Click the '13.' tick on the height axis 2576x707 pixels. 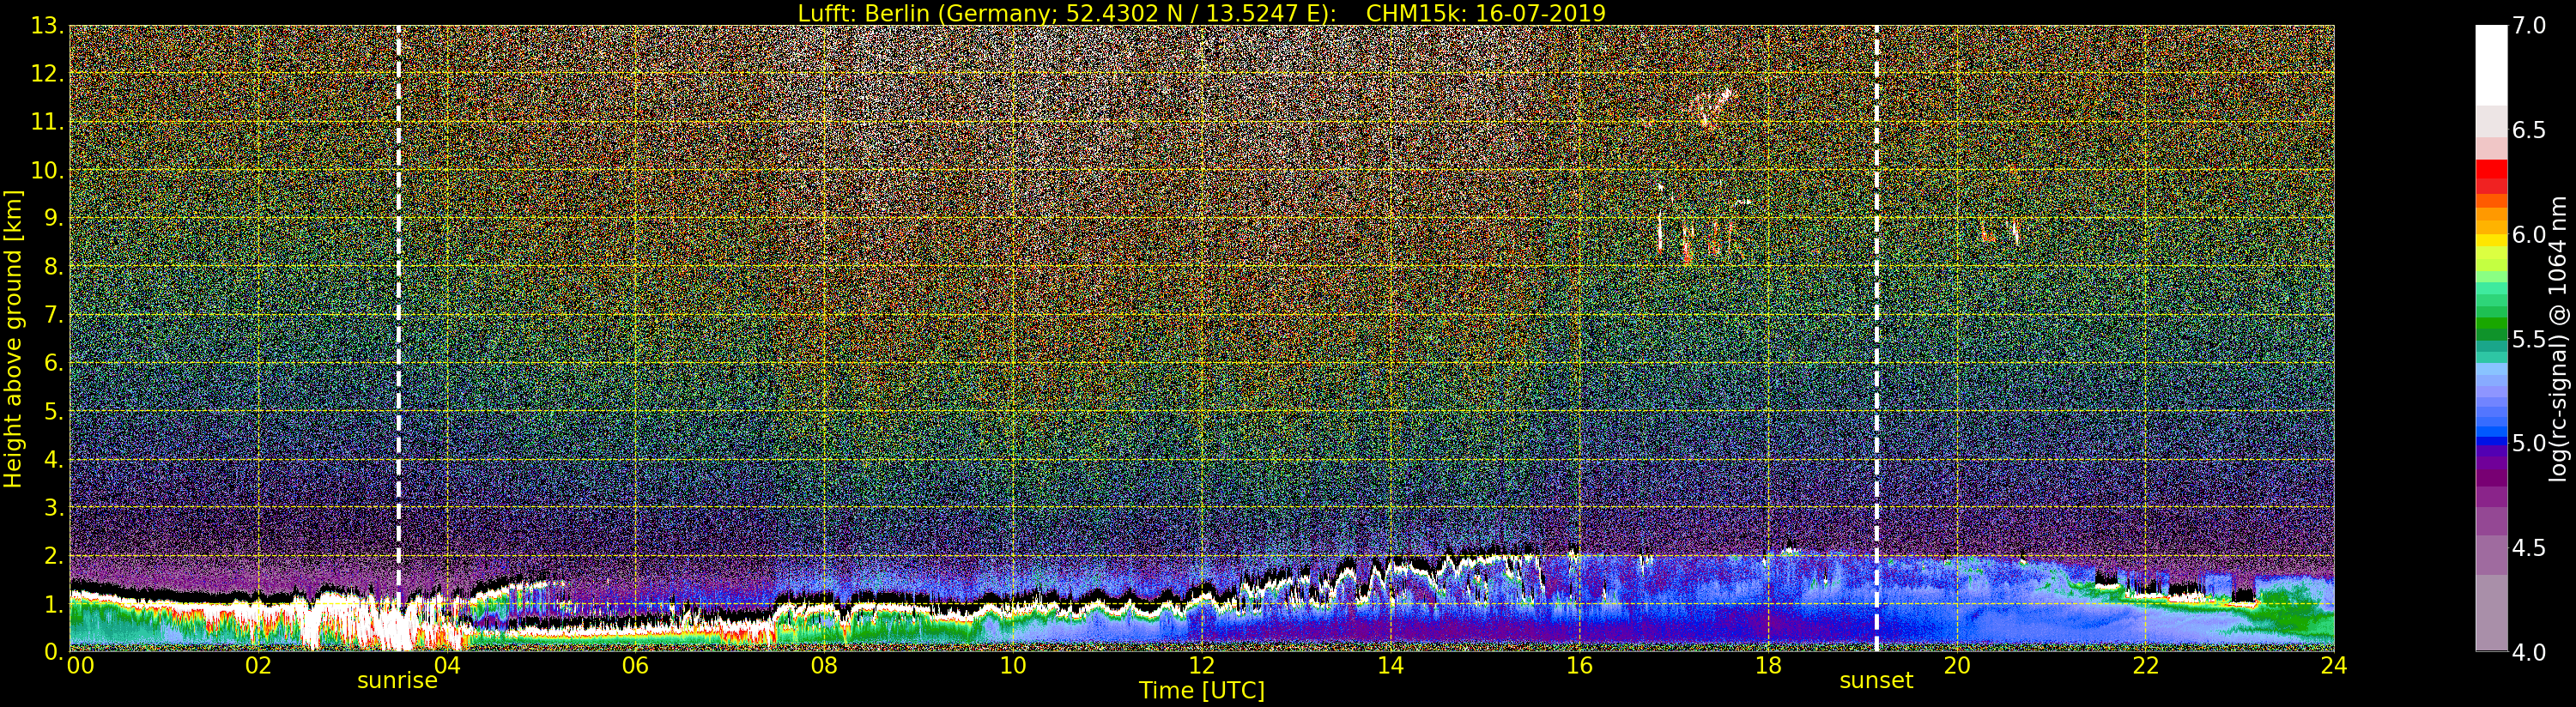[x=47, y=26]
